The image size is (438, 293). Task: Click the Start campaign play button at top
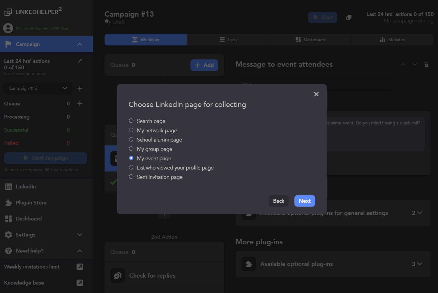pos(323,17)
